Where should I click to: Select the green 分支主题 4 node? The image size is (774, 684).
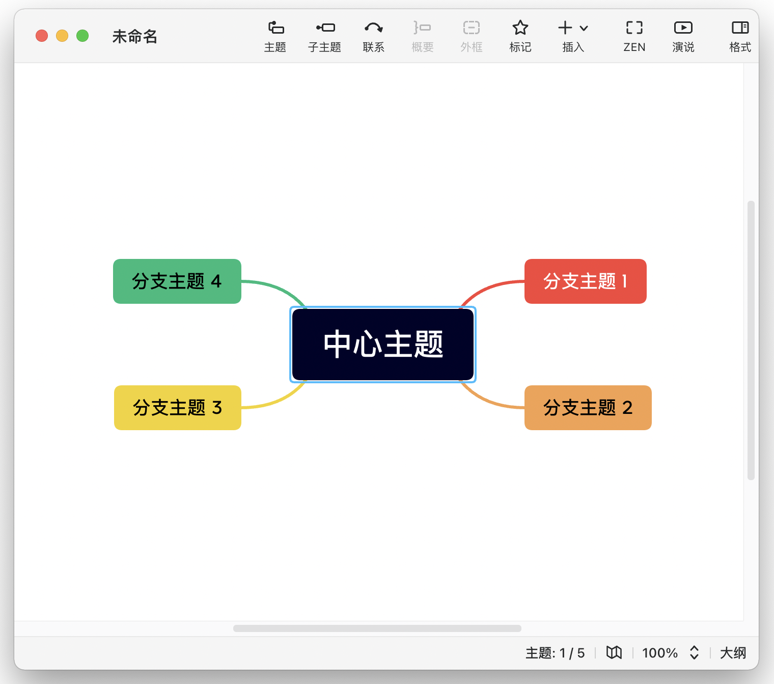point(177,281)
